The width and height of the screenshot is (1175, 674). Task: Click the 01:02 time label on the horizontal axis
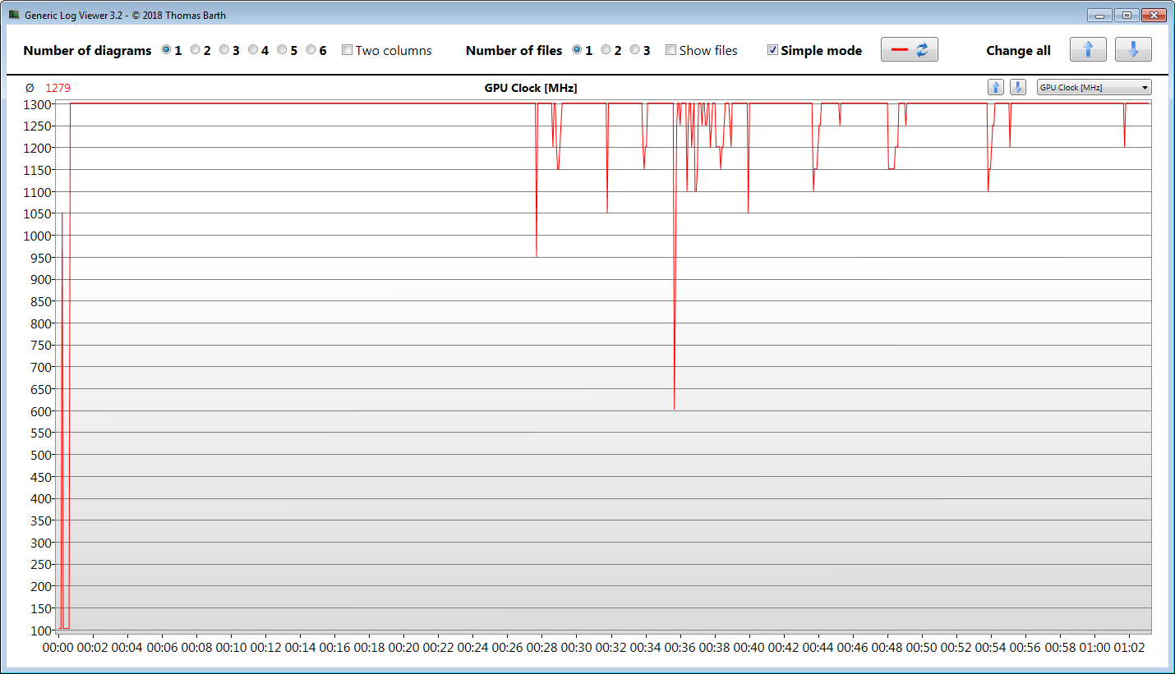coord(1129,647)
